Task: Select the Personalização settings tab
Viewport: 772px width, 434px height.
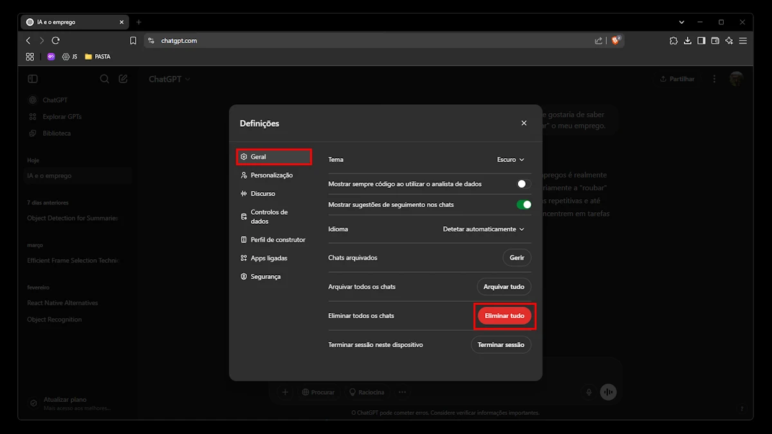Action: point(271,175)
